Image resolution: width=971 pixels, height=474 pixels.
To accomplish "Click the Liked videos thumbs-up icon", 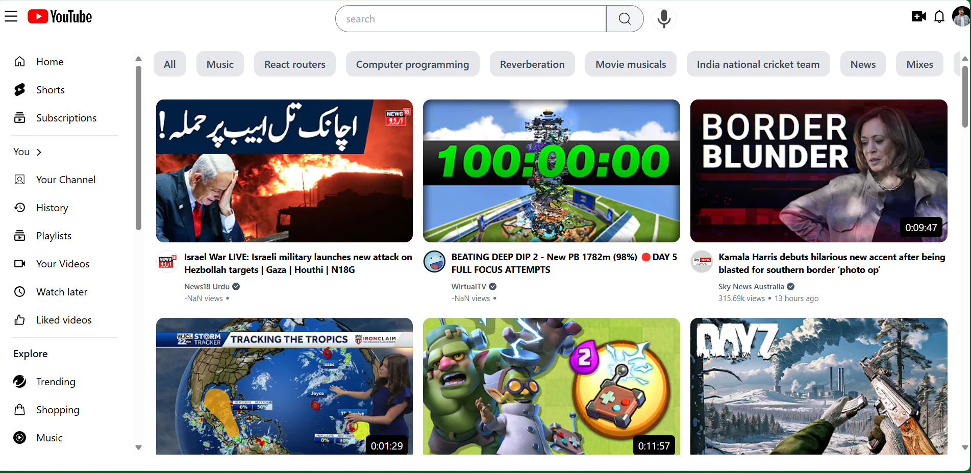I will click(19, 320).
